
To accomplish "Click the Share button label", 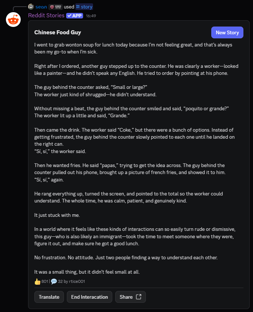I will click(x=126, y=297).
